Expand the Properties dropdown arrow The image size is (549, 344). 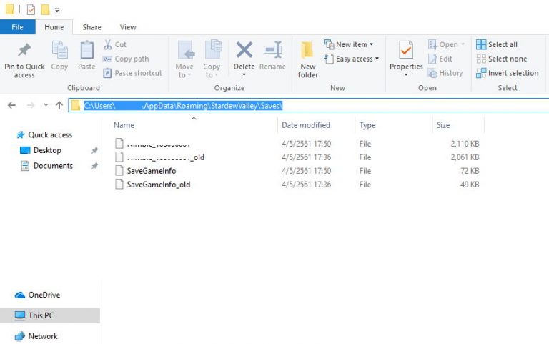point(406,74)
